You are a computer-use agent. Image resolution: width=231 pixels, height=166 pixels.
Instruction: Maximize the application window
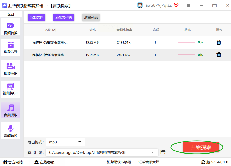click(215, 5)
